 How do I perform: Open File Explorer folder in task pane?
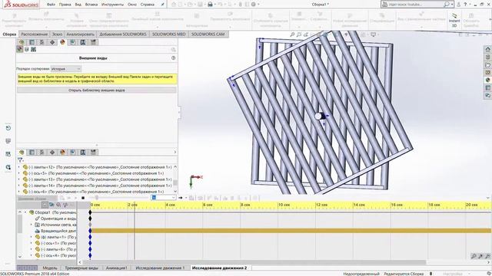pos(487,65)
